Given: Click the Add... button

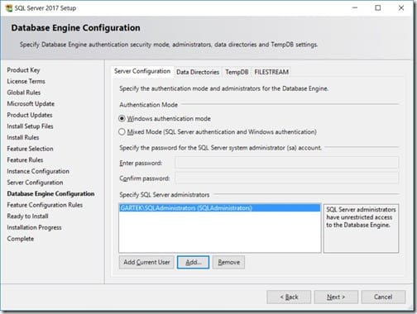Looking at the screenshot, I should [x=193, y=262].
